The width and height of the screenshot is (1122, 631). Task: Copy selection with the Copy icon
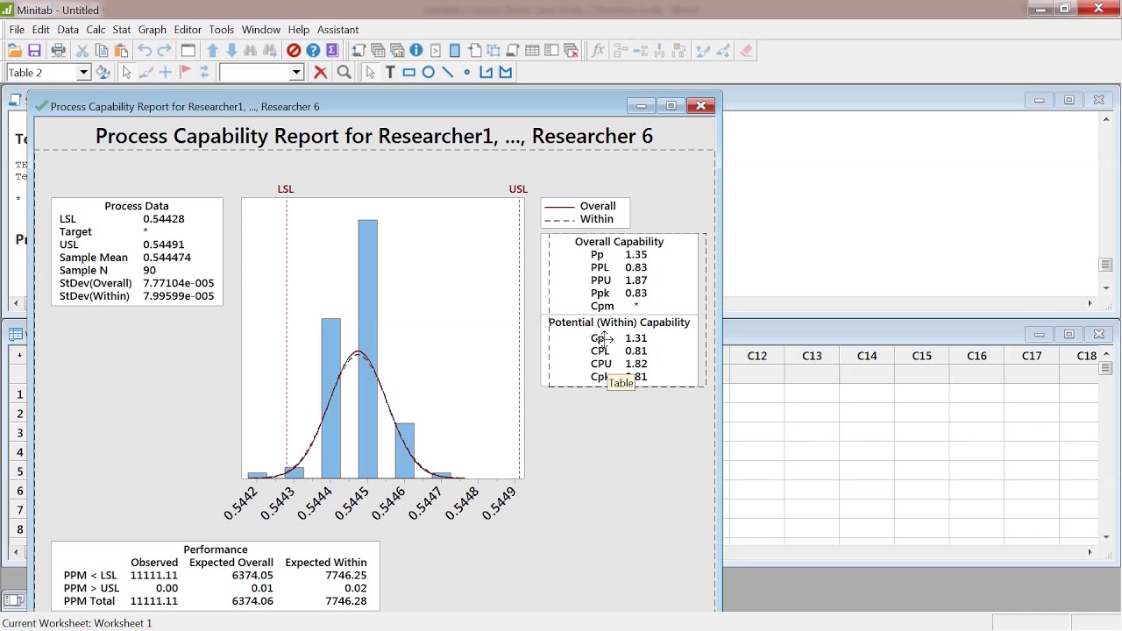(x=102, y=51)
